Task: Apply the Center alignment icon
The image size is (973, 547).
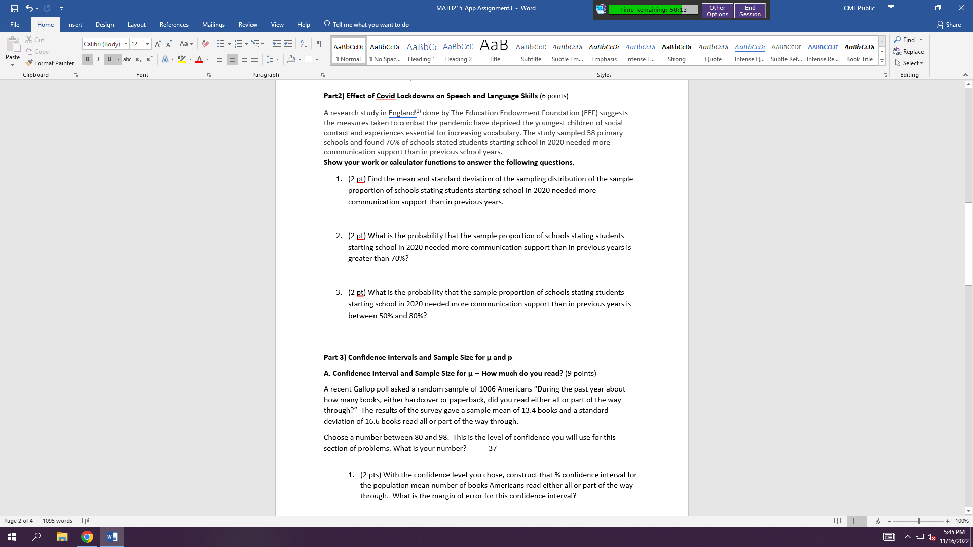Action: click(x=232, y=59)
